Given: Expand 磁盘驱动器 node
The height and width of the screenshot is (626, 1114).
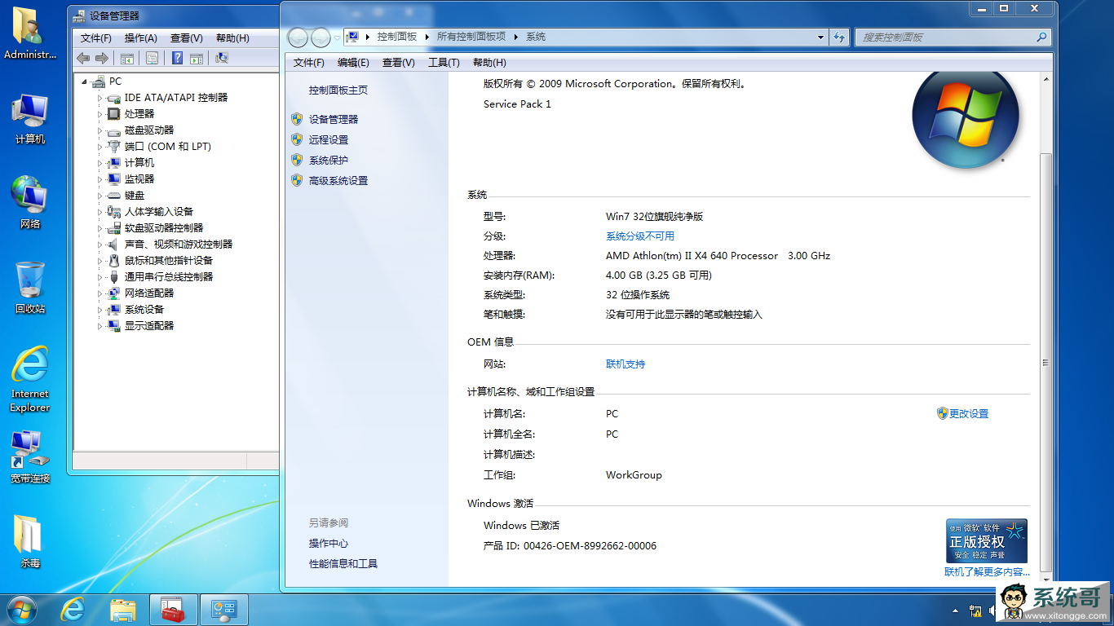Looking at the screenshot, I should click(100, 130).
